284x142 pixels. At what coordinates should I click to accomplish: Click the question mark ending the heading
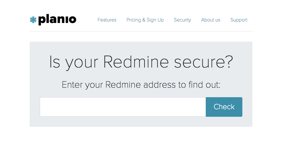(x=228, y=62)
